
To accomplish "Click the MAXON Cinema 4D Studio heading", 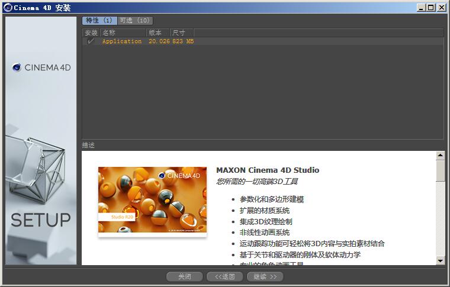I will (268, 170).
